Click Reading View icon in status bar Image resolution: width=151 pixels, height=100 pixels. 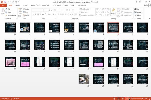point(123,99)
